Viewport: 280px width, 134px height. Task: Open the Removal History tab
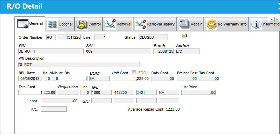pyautogui.click(x=155, y=24)
